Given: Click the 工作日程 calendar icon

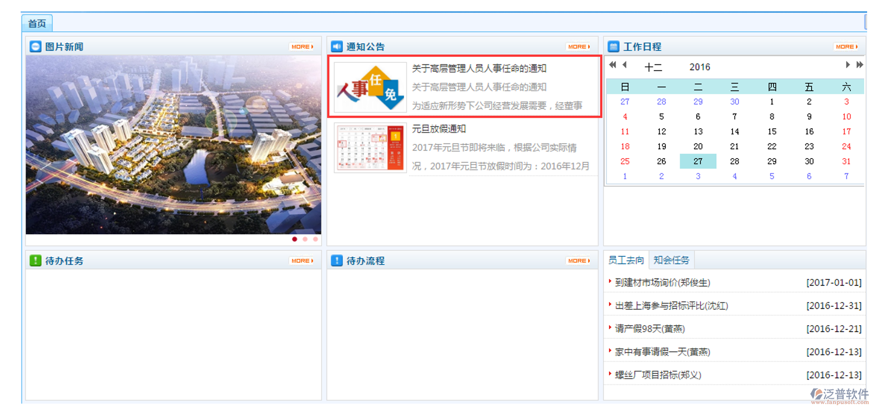Looking at the screenshot, I should point(613,47).
